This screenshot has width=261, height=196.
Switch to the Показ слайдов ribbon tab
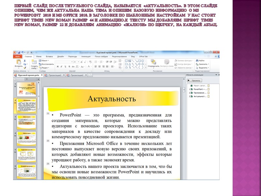point(101,57)
